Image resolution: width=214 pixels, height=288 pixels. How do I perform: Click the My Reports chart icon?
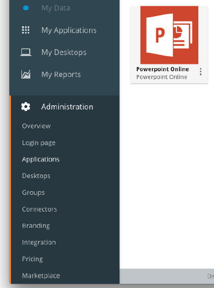coord(26,74)
